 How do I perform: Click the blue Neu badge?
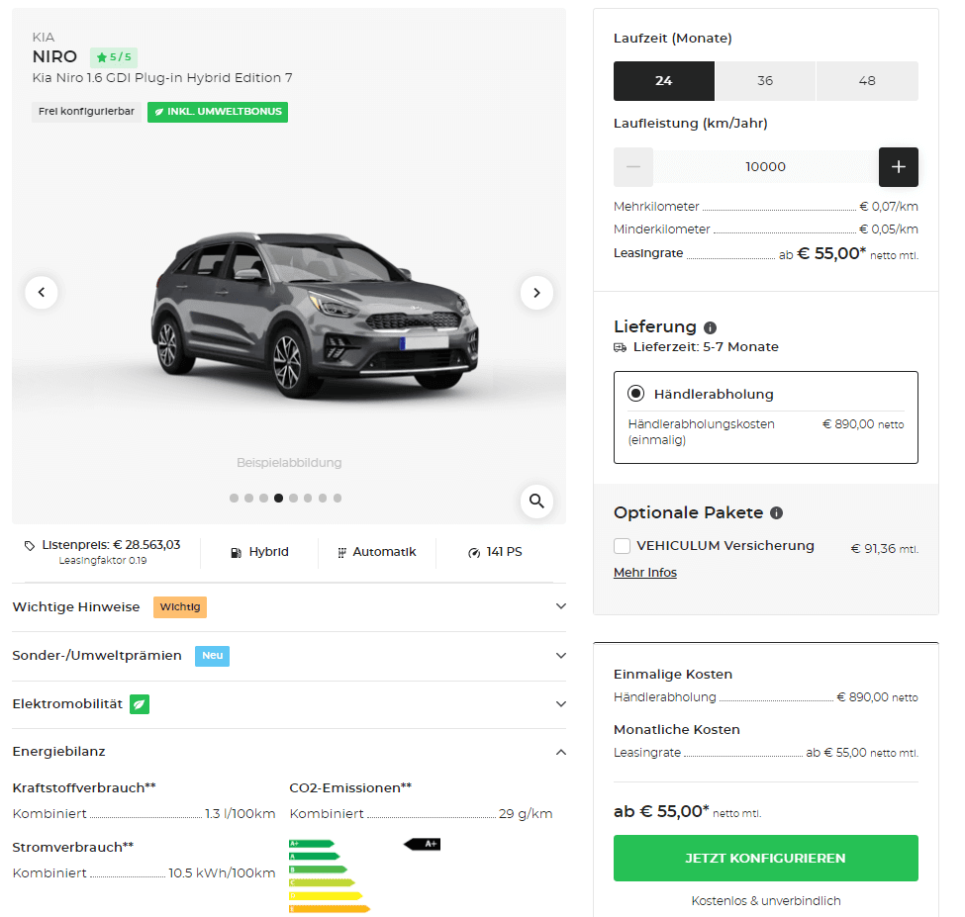tap(213, 656)
